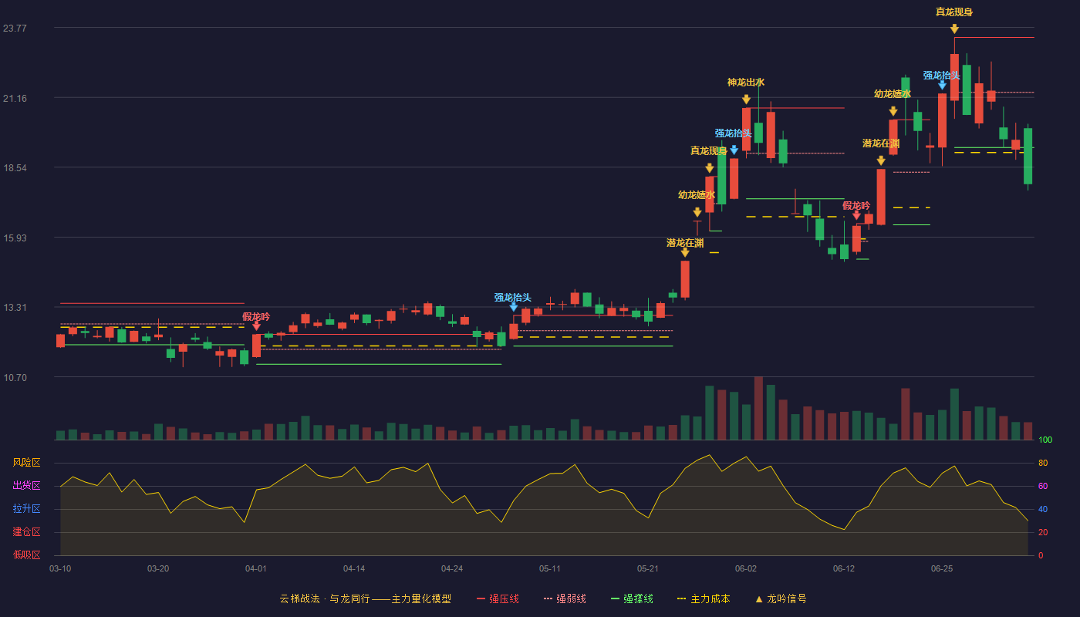Click the 10.70 price axis label
1080x617 pixels.
(15, 377)
